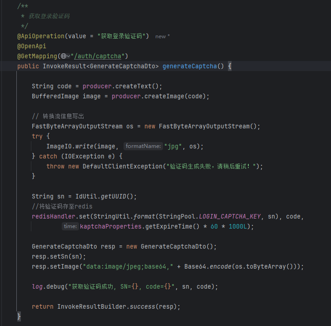The width and height of the screenshot is (331, 326).
Task: Click the BufferedImage type name
Action: (55, 97)
